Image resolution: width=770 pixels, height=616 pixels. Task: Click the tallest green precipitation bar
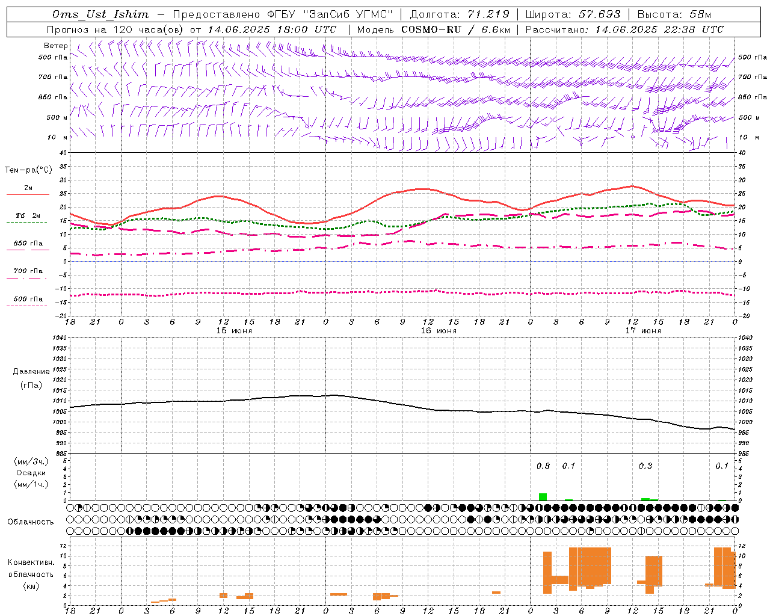pos(543,497)
